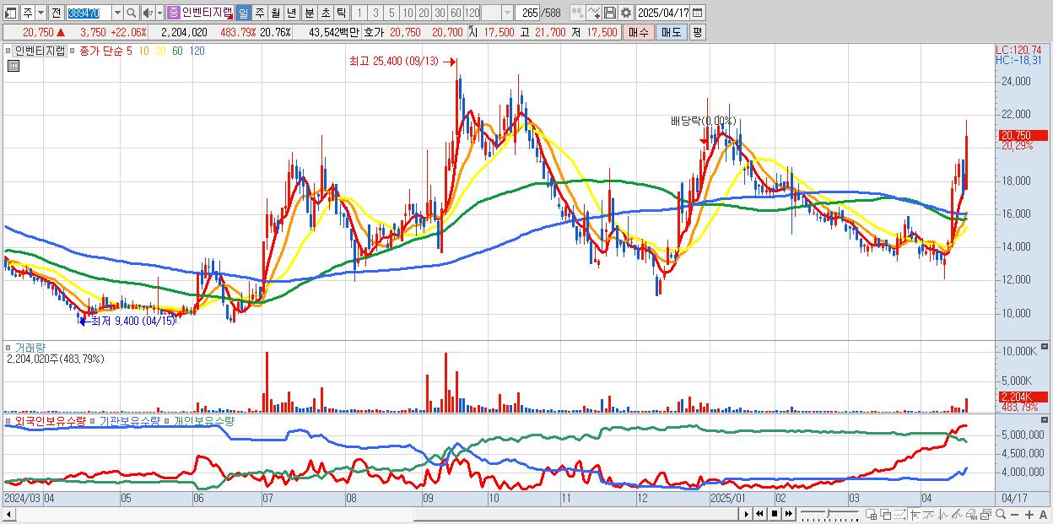Click the stock search magnifier icon
The width and height of the screenshot is (1053, 524).
click(x=132, y=13)
